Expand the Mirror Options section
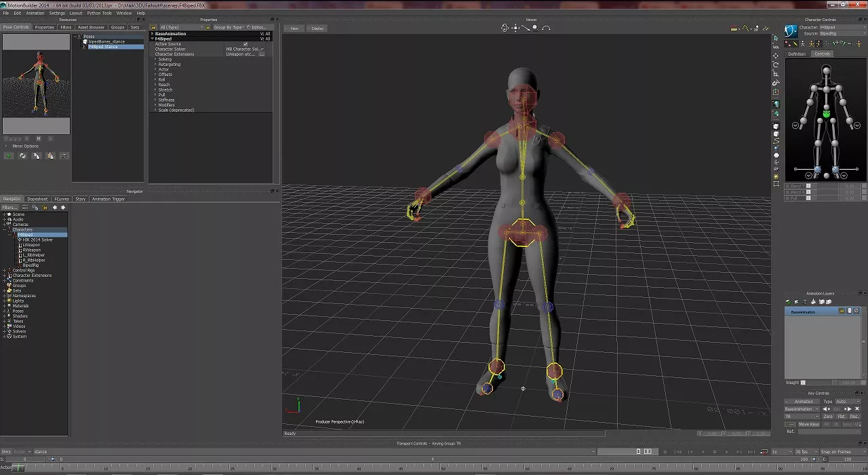The width and height of the screenshot is (868, 475). pyautogui.click(x=6, y=146)
